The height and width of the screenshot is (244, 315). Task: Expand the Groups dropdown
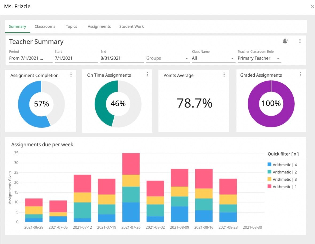pos(168,58)
